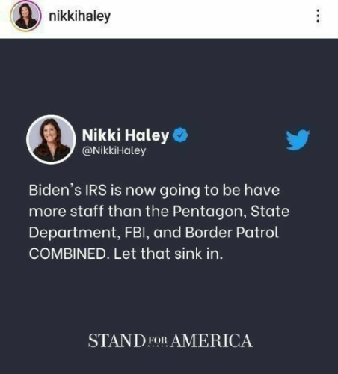Click the word AMERICA in the footer logo
Viewport: 338px width, 374px height.
click(212, 341)
